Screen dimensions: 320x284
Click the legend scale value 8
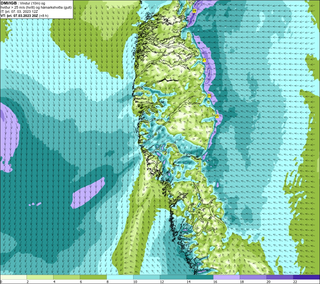(108, 282)
